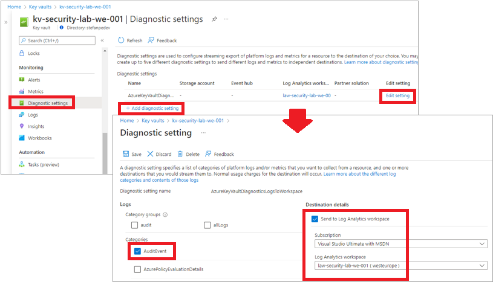The height and width of the screenshot is (282, 493).
Task: Click the Workbooks icon
Action: (22, 138)
